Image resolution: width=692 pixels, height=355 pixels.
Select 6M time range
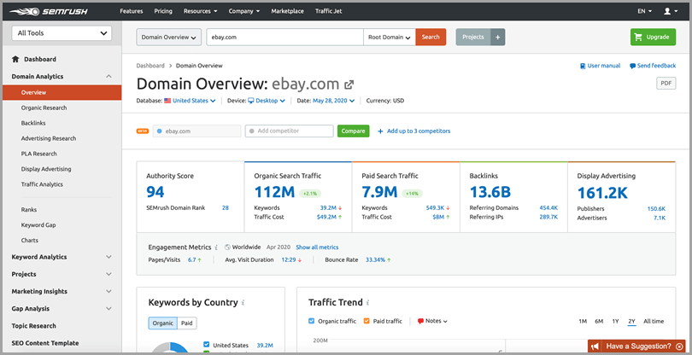click(599, 321)
